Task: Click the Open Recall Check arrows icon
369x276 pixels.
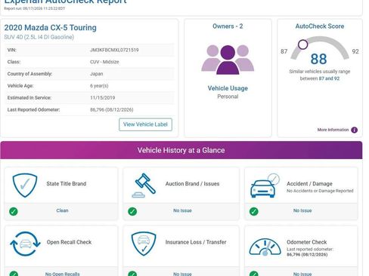Action: tap(25, 244)
